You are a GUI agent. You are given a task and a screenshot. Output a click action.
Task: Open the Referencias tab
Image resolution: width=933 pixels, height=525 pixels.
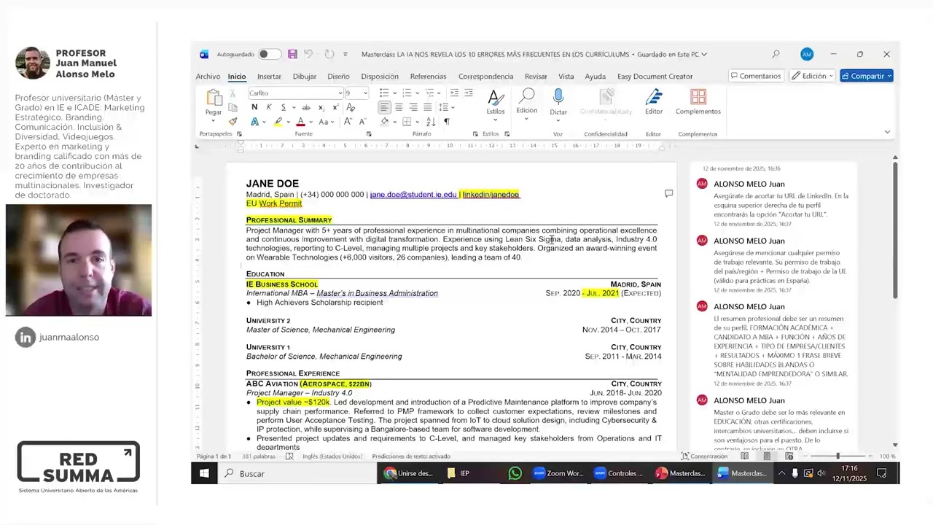coord(428,76)
